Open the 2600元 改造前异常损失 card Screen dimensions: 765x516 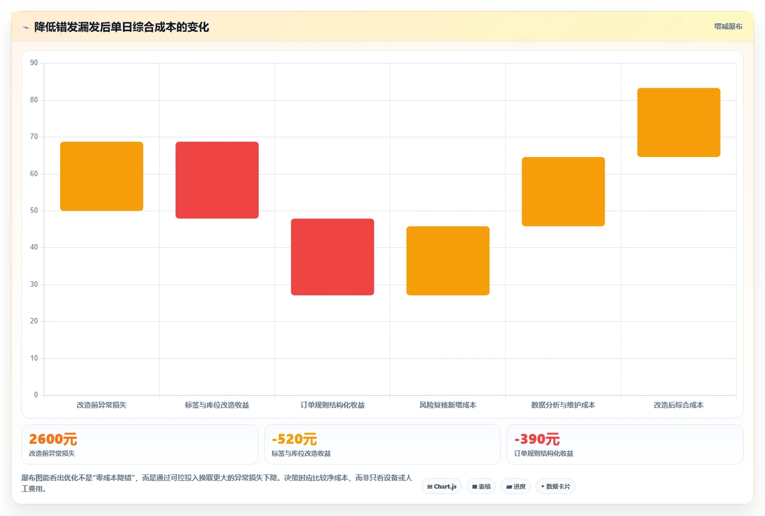coord(139,444)
